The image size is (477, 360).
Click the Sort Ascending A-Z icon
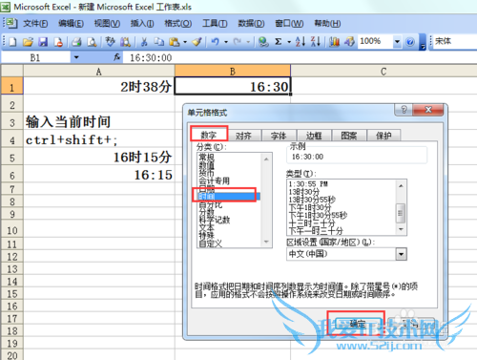(x=301, y=42)
